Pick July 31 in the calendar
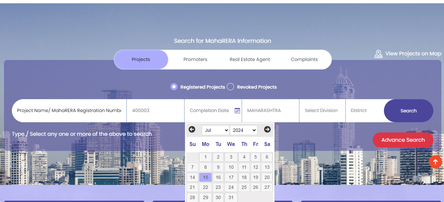This screenshot has height=202, width=444. click(231, 197)
